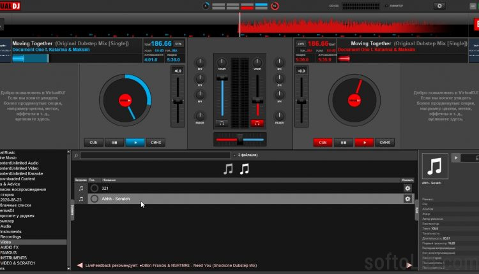
Task: Play the left deck with blue play button
Action: 135,142
